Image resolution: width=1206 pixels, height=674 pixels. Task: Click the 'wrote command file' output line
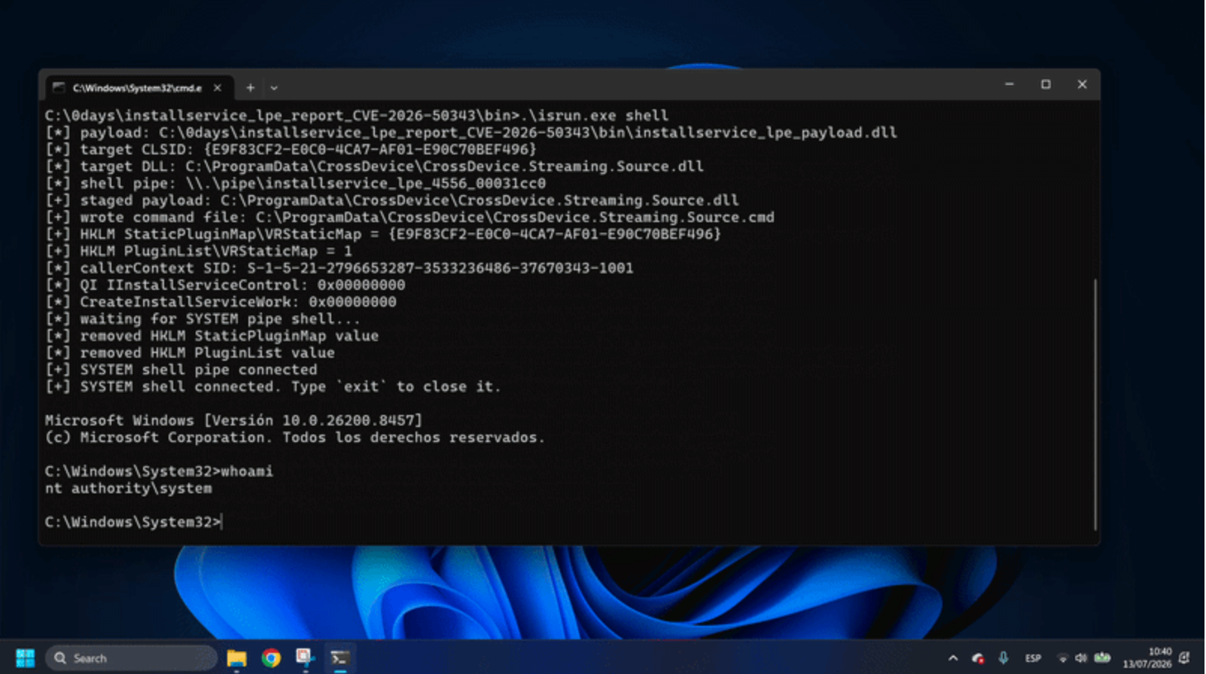point(410,218)
